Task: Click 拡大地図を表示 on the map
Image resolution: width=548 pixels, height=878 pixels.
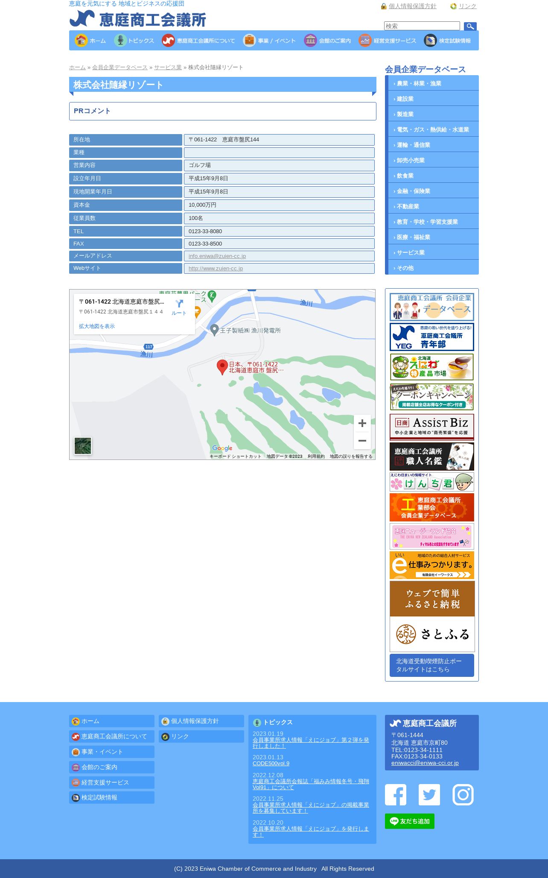Action: (97, 326)
